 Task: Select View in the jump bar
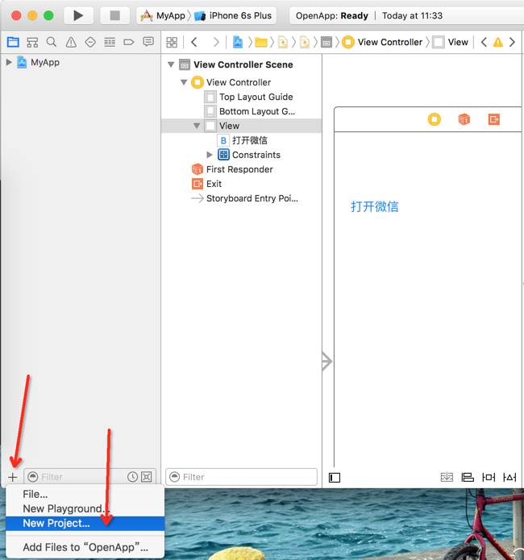(x=451, y=42)
